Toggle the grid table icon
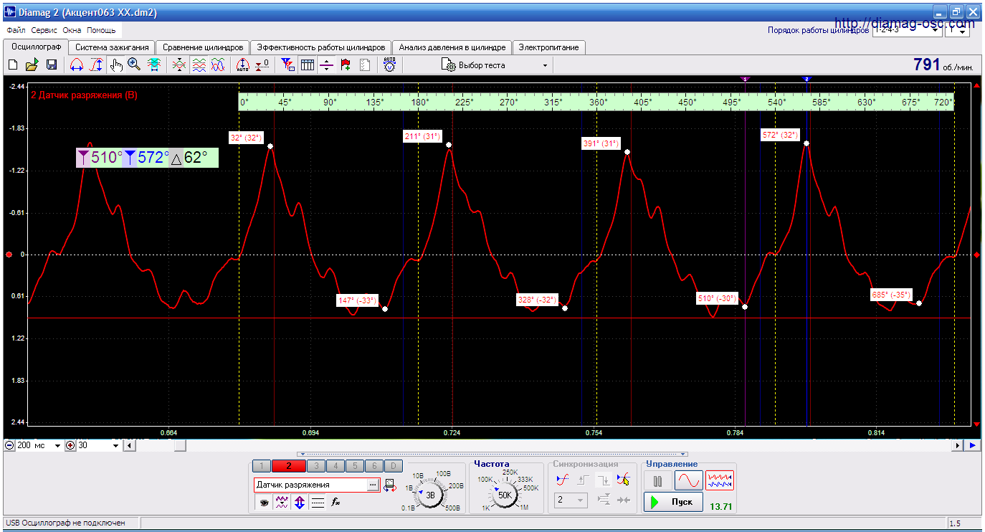This screenshot has width=985, height=532. 308,65
